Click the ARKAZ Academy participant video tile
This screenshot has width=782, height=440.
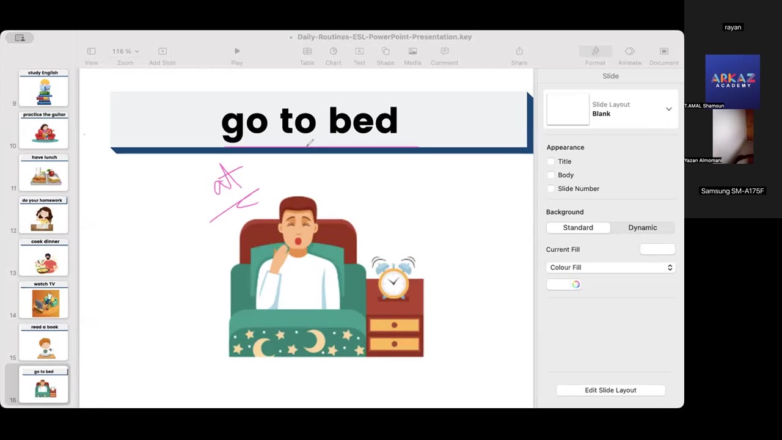[x=733, y=82]
